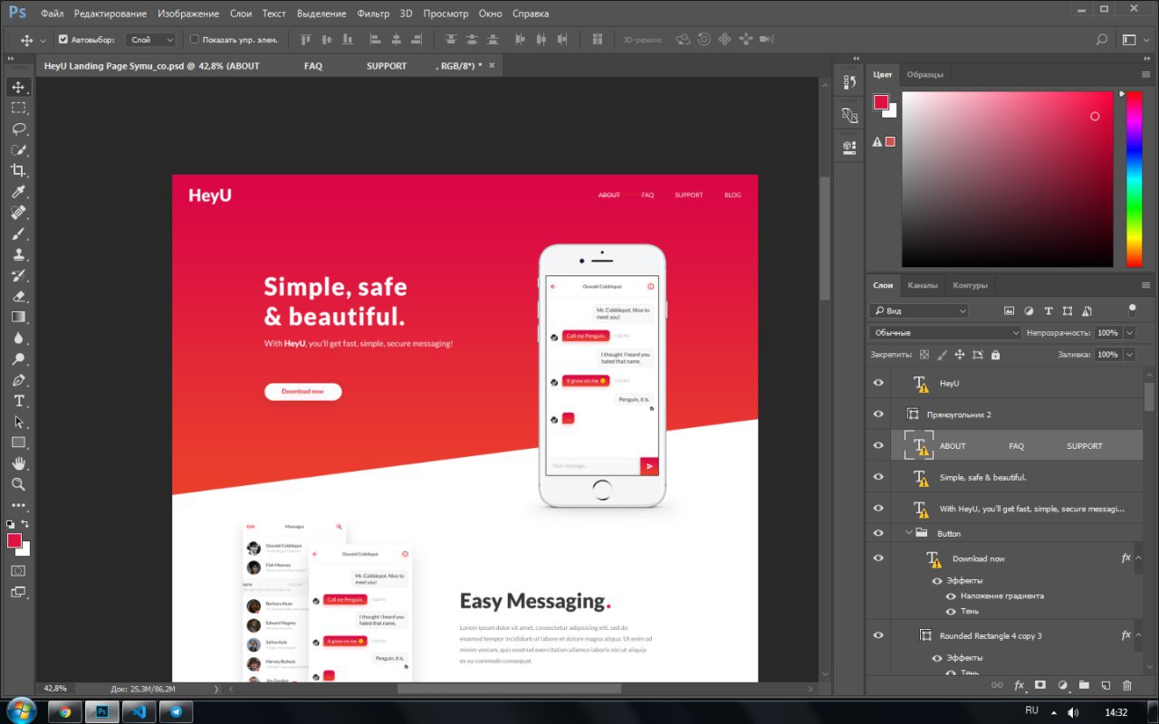Viewport: 1159px width, 724px height.
Task: Open the Заливка fill arrow
Action: (x=1129, y=355)
